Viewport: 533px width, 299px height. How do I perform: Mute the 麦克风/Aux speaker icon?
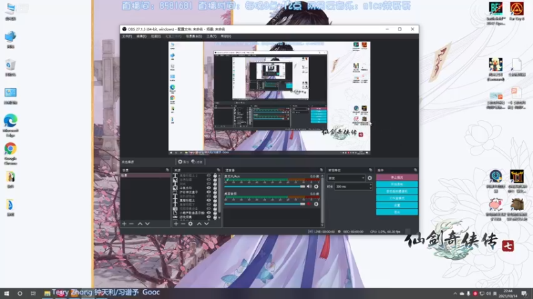pyautogui.click(x=309, y=187)
